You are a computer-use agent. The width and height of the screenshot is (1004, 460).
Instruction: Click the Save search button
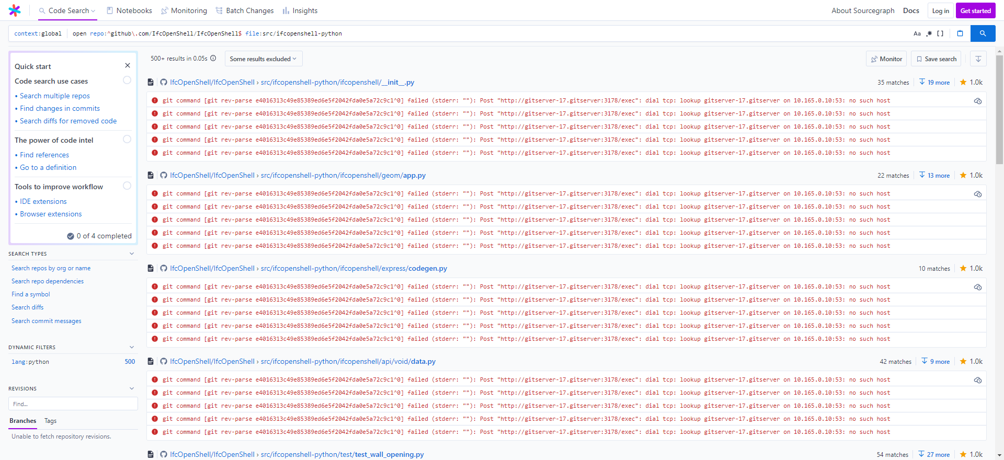pos(936,59)
